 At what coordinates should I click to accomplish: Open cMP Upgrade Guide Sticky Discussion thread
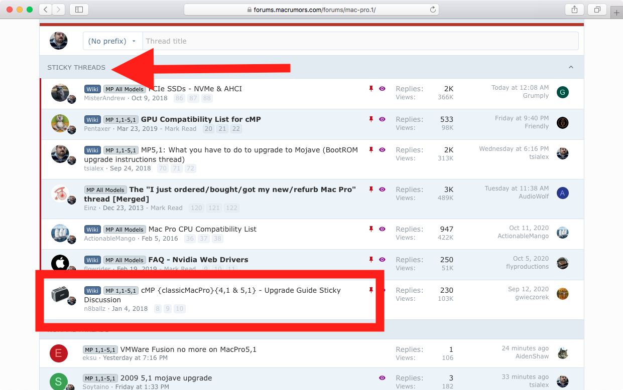coord(212,295)
